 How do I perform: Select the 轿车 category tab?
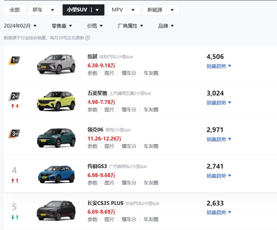(37, 10)
